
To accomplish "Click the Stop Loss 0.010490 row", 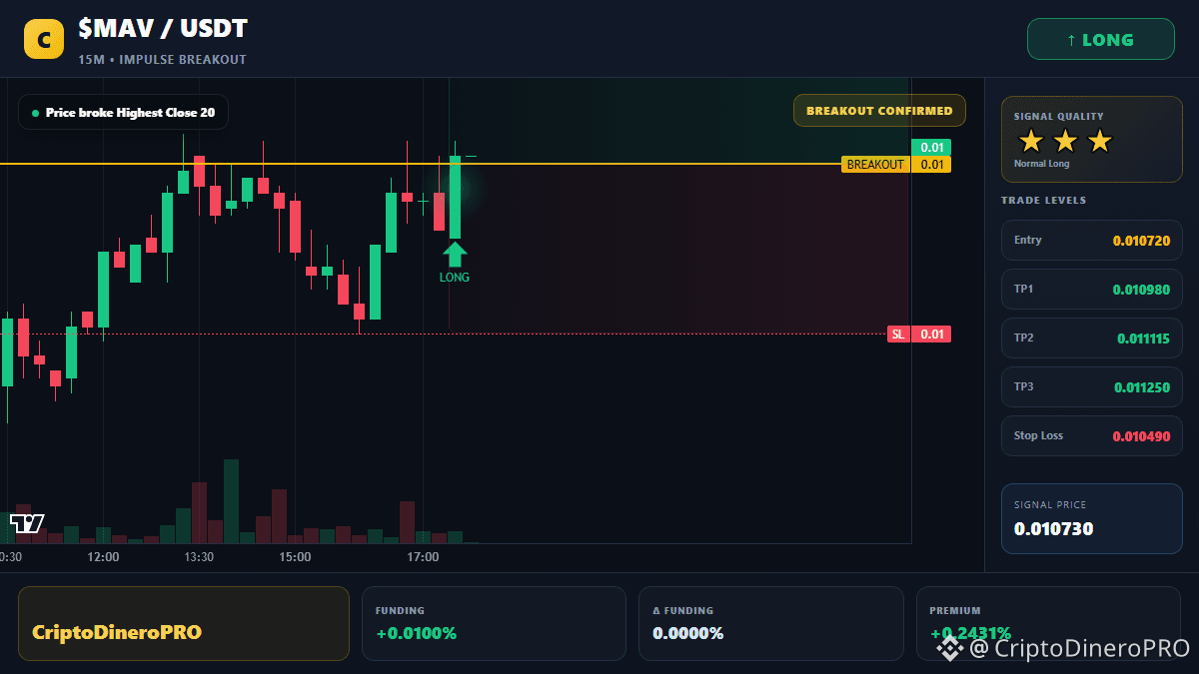I will 1092,436.
